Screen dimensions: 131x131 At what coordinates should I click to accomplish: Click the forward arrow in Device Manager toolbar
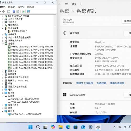point(3,11)
